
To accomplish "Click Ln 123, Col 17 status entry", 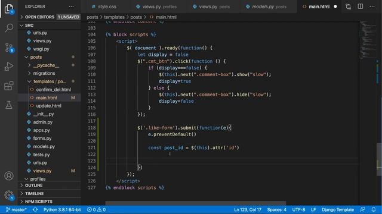I will (x=248, y=210).
